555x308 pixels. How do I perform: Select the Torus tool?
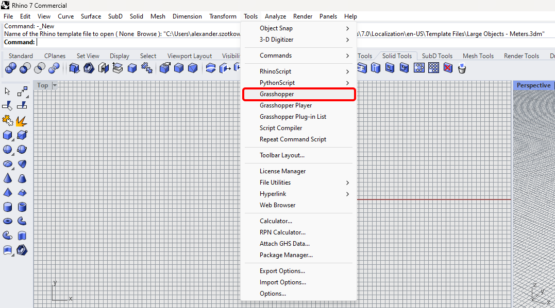click(7, 221)
